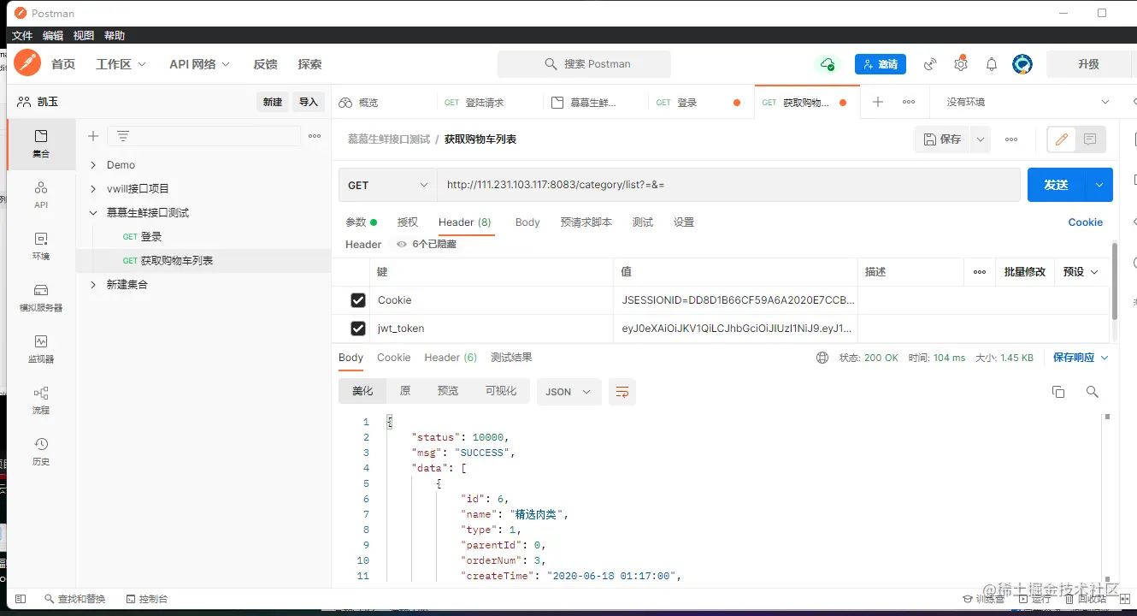Open a new request tab with the plus
The height and width of the screenshot is (616, 1137).
pos(877,102)
